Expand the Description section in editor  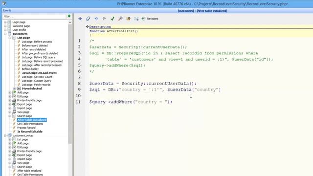pyautogui.click(x=87, y=26)
